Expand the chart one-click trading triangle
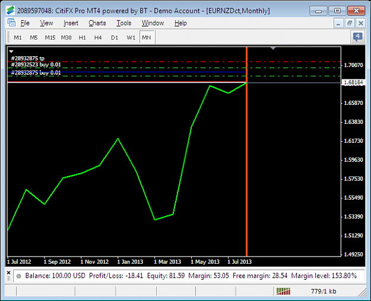The height and width of the screenshot is (301, 371). [11, 52]
